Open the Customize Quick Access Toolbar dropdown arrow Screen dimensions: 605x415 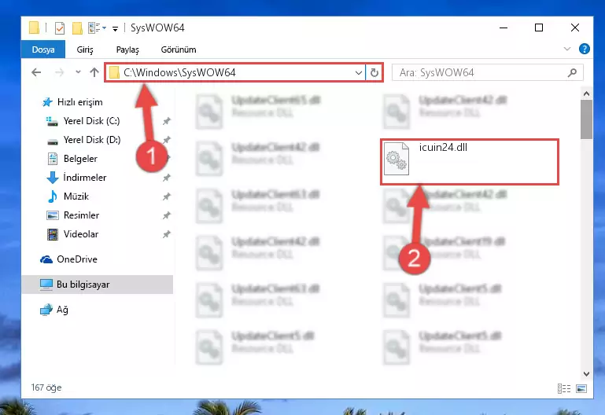pyautogui.click(x=115, y=28)
